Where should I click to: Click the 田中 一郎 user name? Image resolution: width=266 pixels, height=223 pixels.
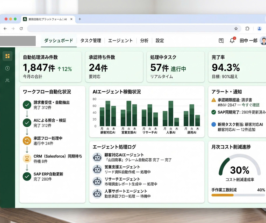pos(248,40)
